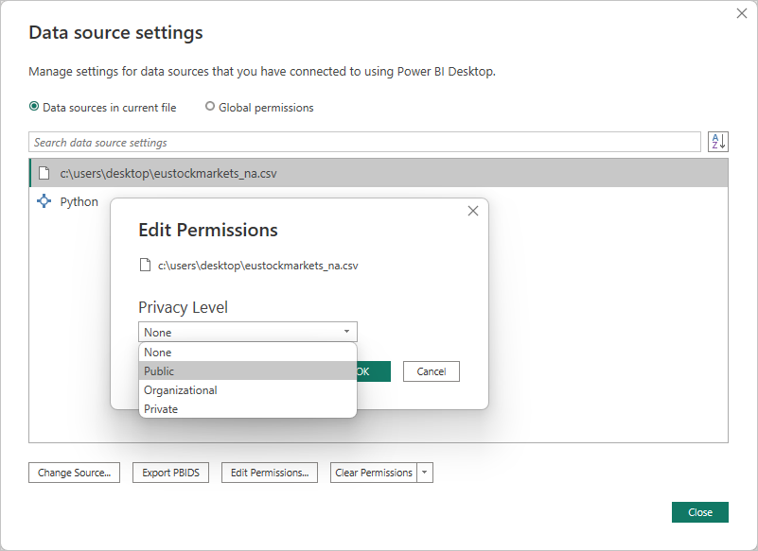Image resolution: width=758 pixels, height=551 pixels.
Task: Cancel the Edit Permissions dialog
Action: (x=432, y=371)
